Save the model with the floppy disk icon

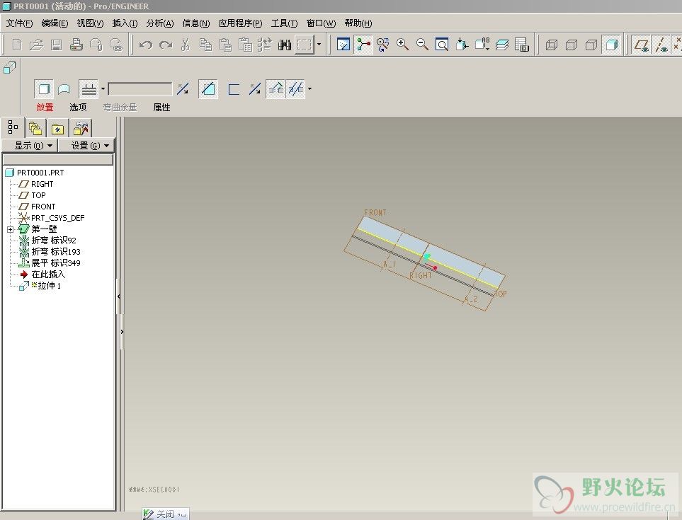[x=57, y=45]
